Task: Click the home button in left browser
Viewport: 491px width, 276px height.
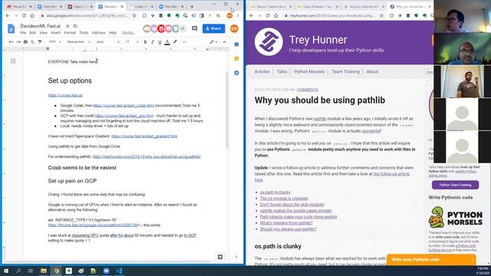Action: (32, 15)
